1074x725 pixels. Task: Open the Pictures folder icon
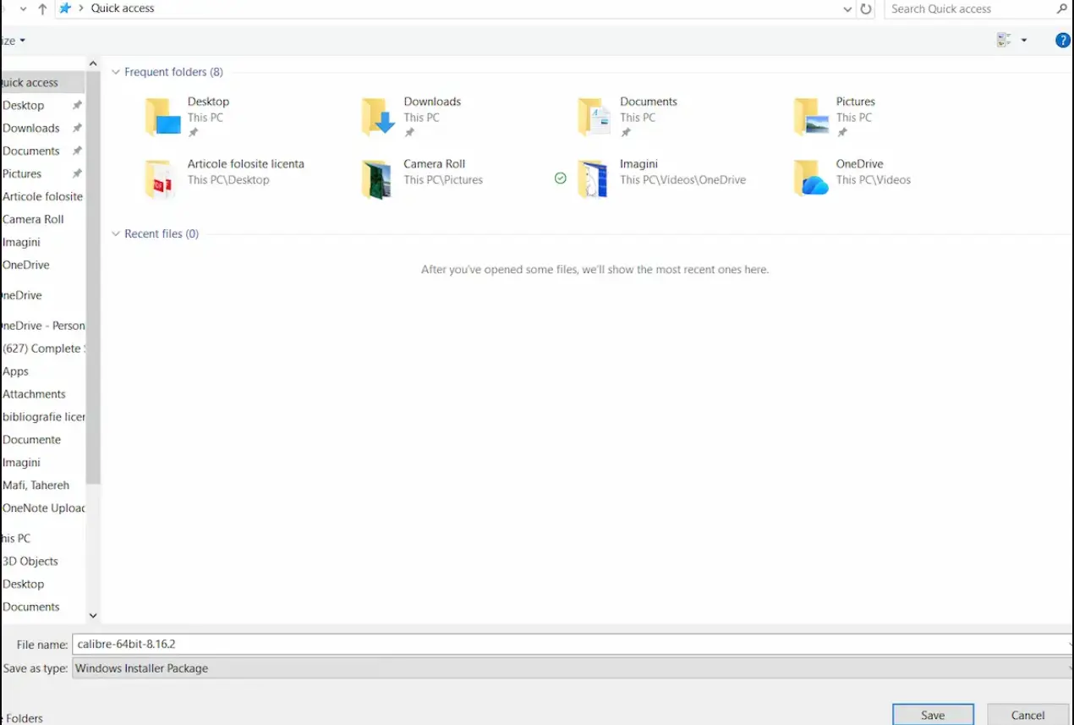click(x=811, y=117)
